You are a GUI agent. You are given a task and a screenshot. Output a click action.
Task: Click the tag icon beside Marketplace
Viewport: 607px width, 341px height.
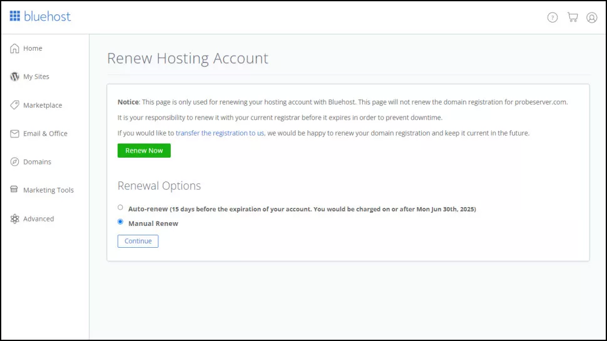pyautogui.click(x=15, y=105)
